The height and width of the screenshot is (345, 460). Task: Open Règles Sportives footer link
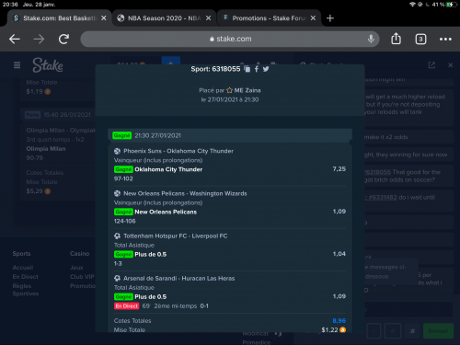26,290
